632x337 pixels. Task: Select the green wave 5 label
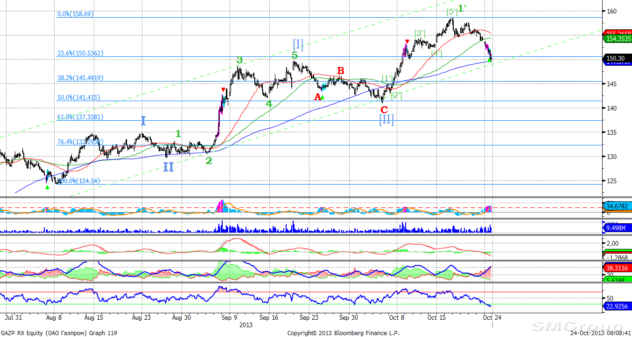click(295, 55)
